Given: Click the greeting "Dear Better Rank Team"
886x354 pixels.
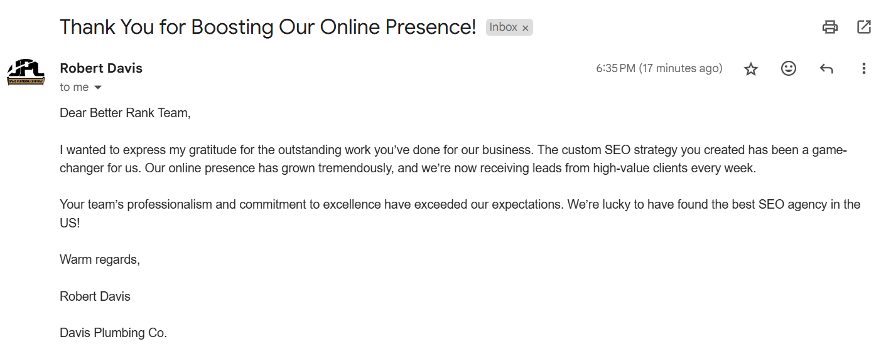Looking at the screenshot, I should [x=125, y=113].
